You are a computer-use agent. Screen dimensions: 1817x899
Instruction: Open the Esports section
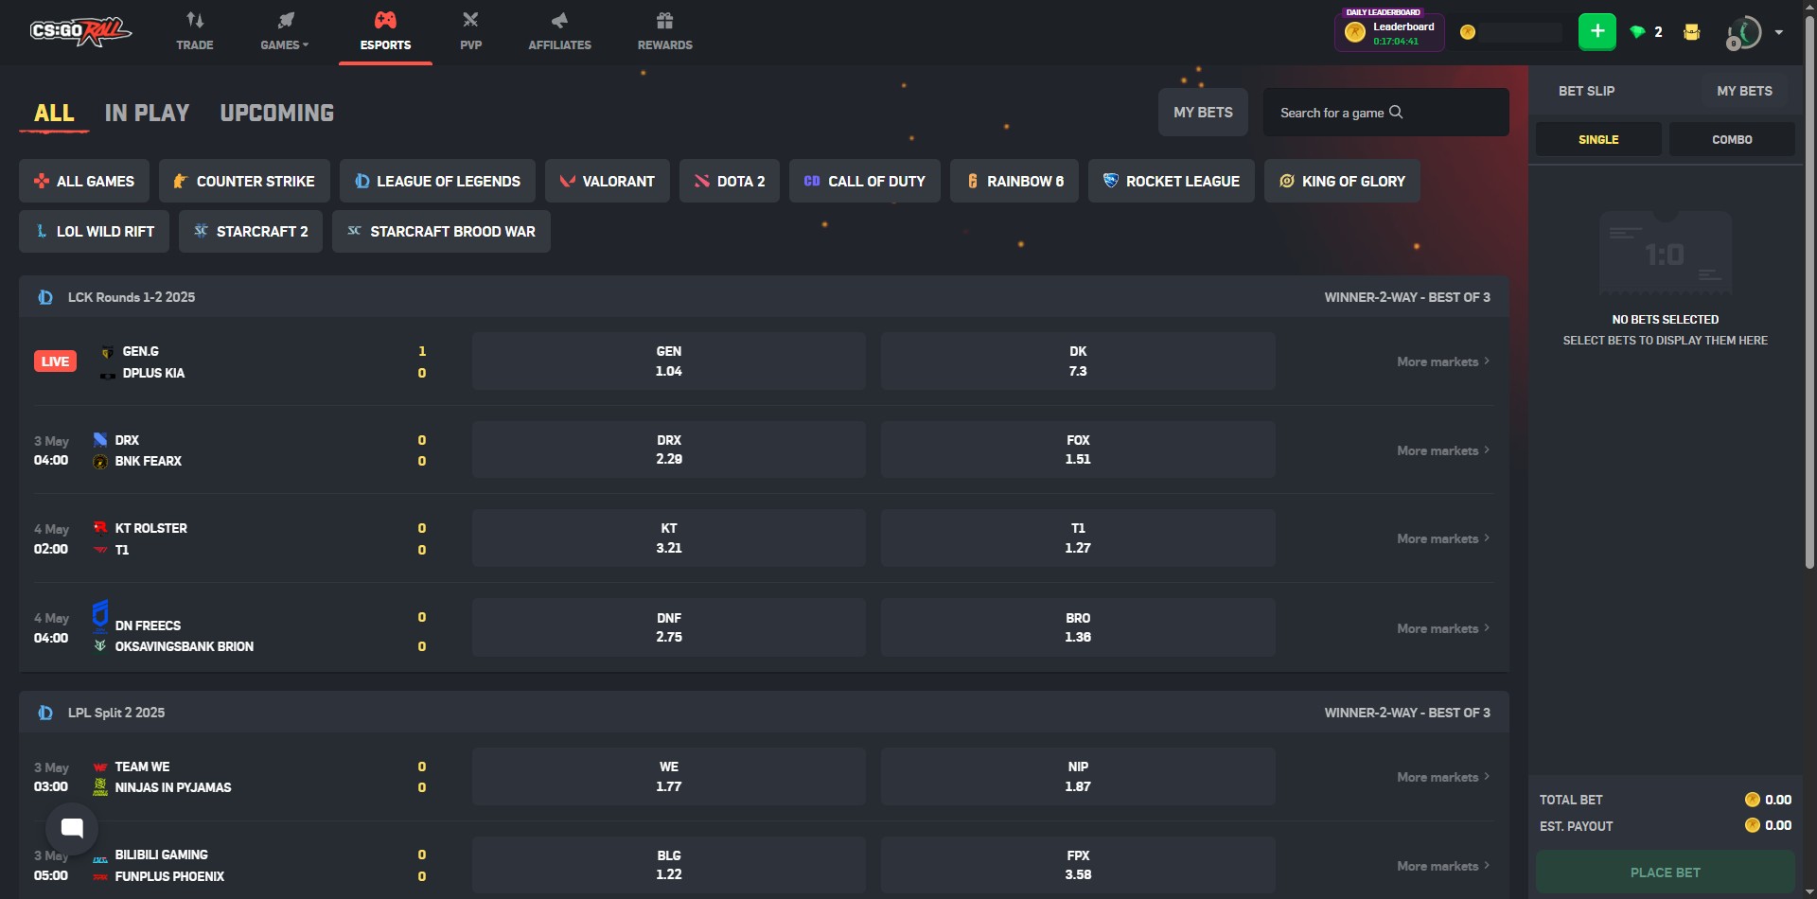pyautogui.click(x=385, y=32)
